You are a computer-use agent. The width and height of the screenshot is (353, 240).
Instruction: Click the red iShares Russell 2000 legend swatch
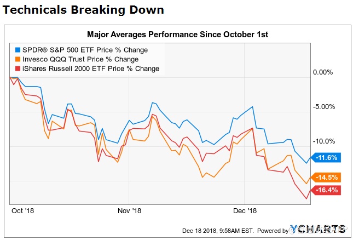click(18, 68)
